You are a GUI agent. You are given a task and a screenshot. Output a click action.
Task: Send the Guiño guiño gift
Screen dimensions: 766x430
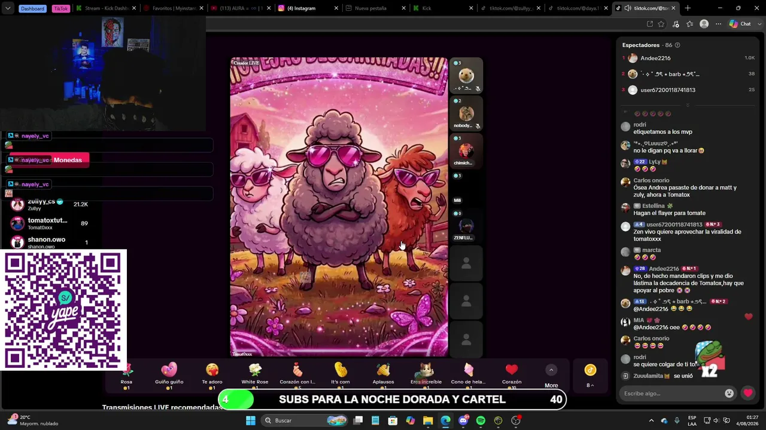pyautogui.click(x=169, y=376)
